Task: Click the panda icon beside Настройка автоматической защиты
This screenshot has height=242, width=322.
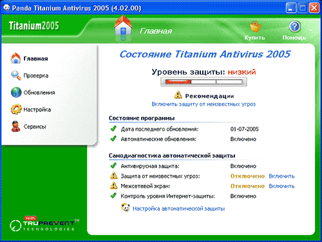Action: pos(126,208)
